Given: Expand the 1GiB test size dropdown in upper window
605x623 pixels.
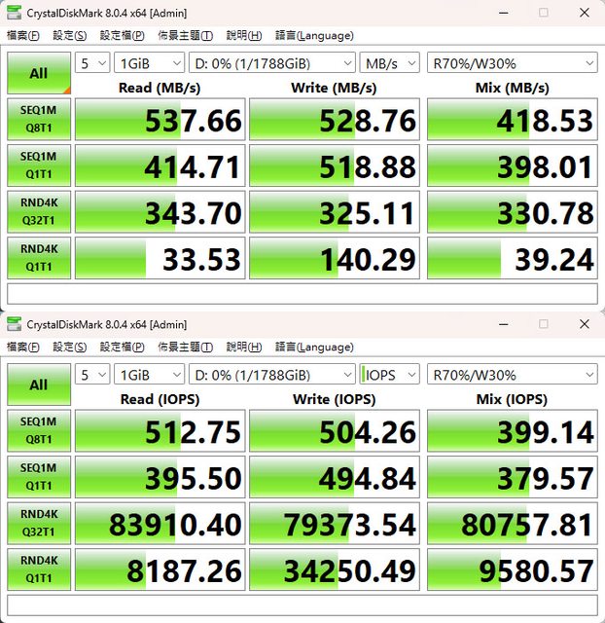Looking at the screenshot, I should coord(148,63).
